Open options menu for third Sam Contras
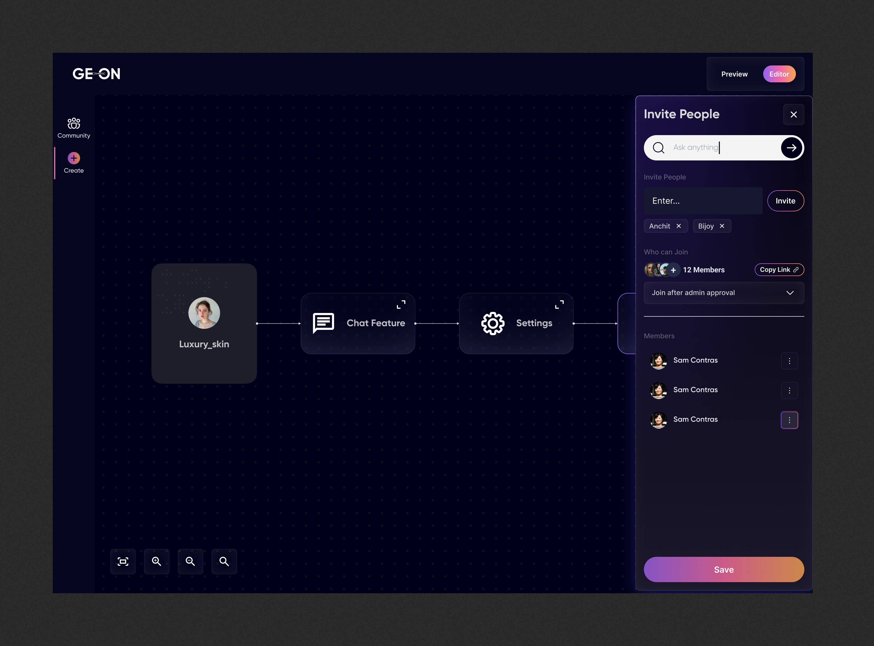 click(789, 420)
